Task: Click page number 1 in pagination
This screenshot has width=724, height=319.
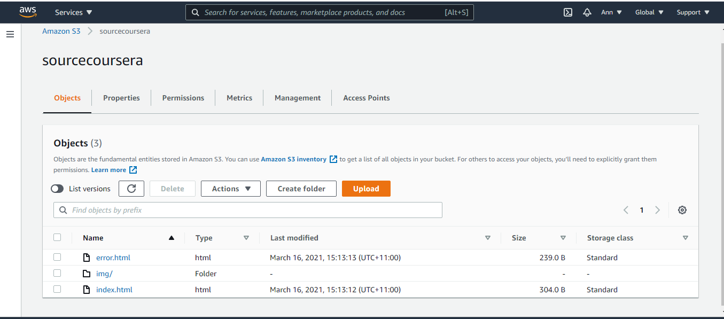Action: [642, 210]
